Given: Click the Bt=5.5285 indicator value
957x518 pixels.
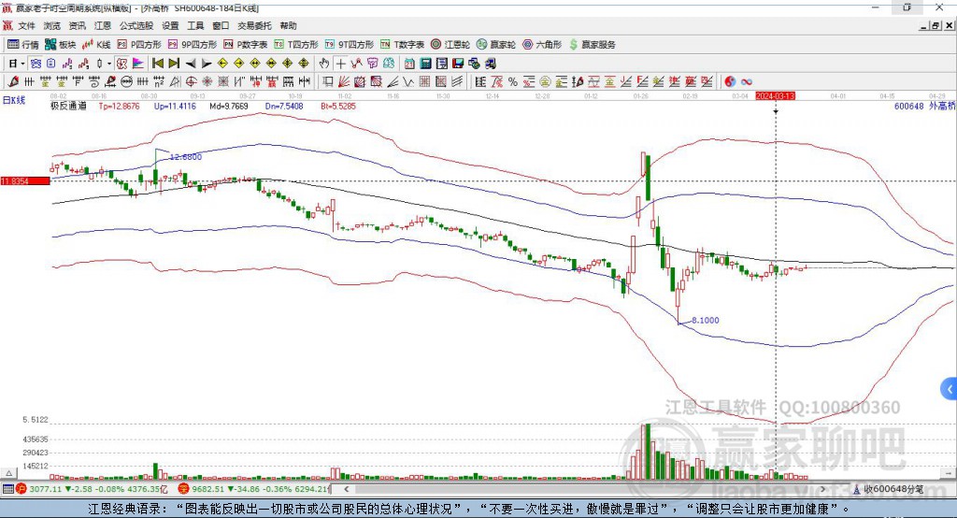Looking at the screenshot, I should [x=338, y=106].
